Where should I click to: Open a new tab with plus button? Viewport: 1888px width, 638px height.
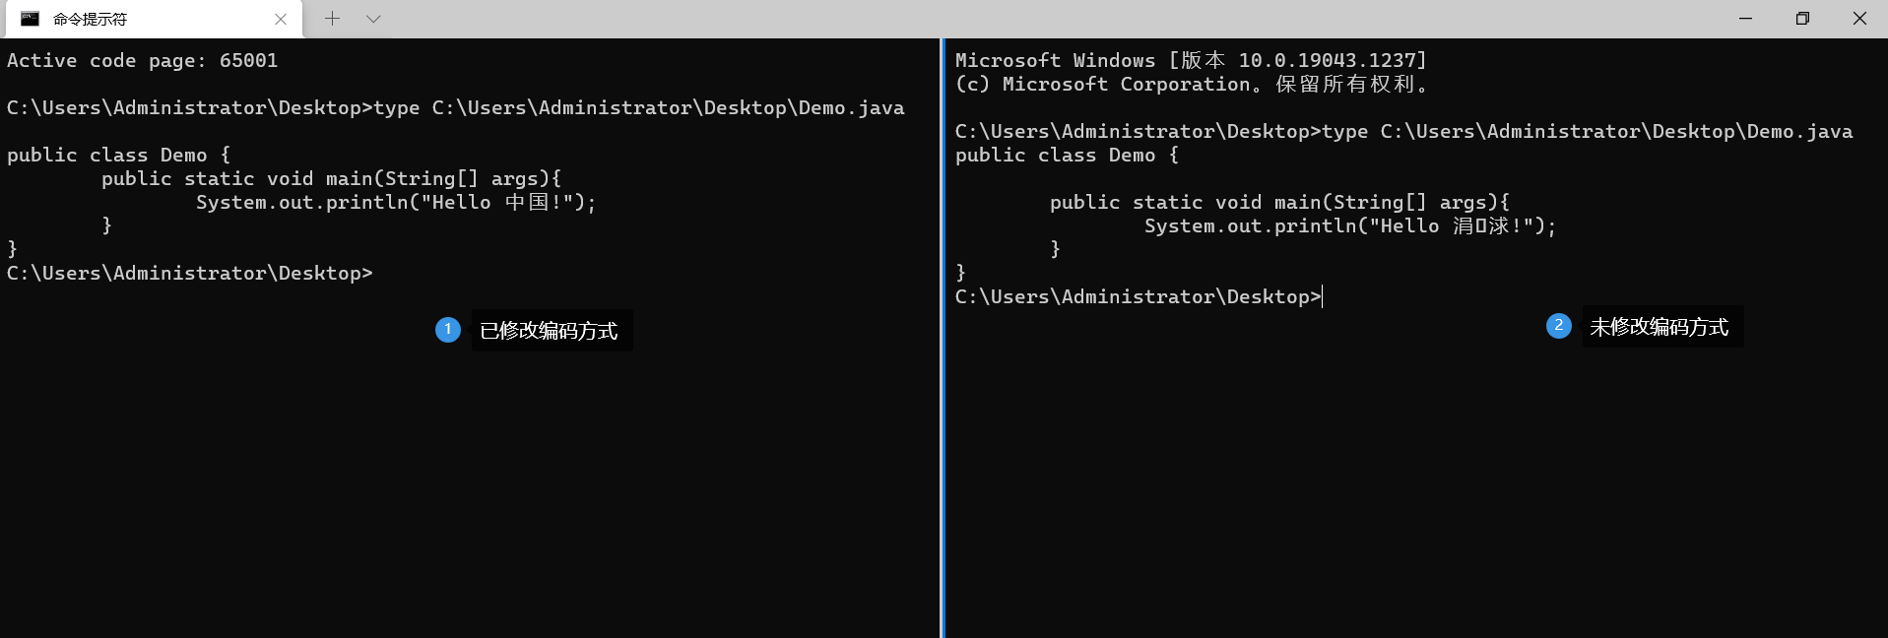333,19
